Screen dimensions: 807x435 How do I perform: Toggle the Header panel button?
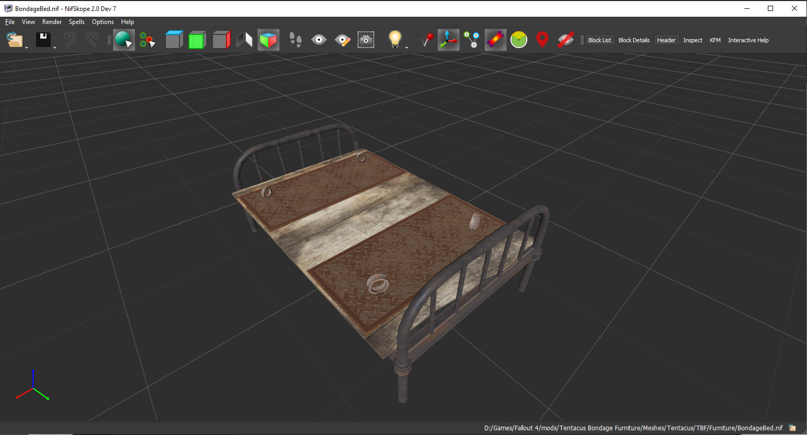point(667,40)
